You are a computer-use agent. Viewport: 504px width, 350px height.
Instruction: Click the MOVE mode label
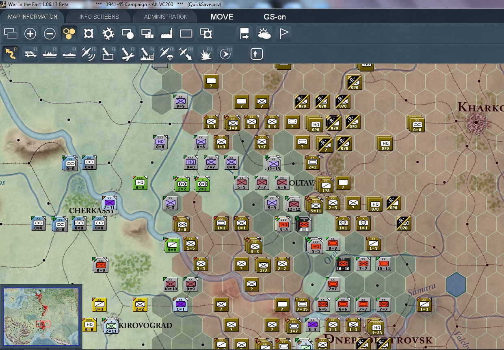222,17
